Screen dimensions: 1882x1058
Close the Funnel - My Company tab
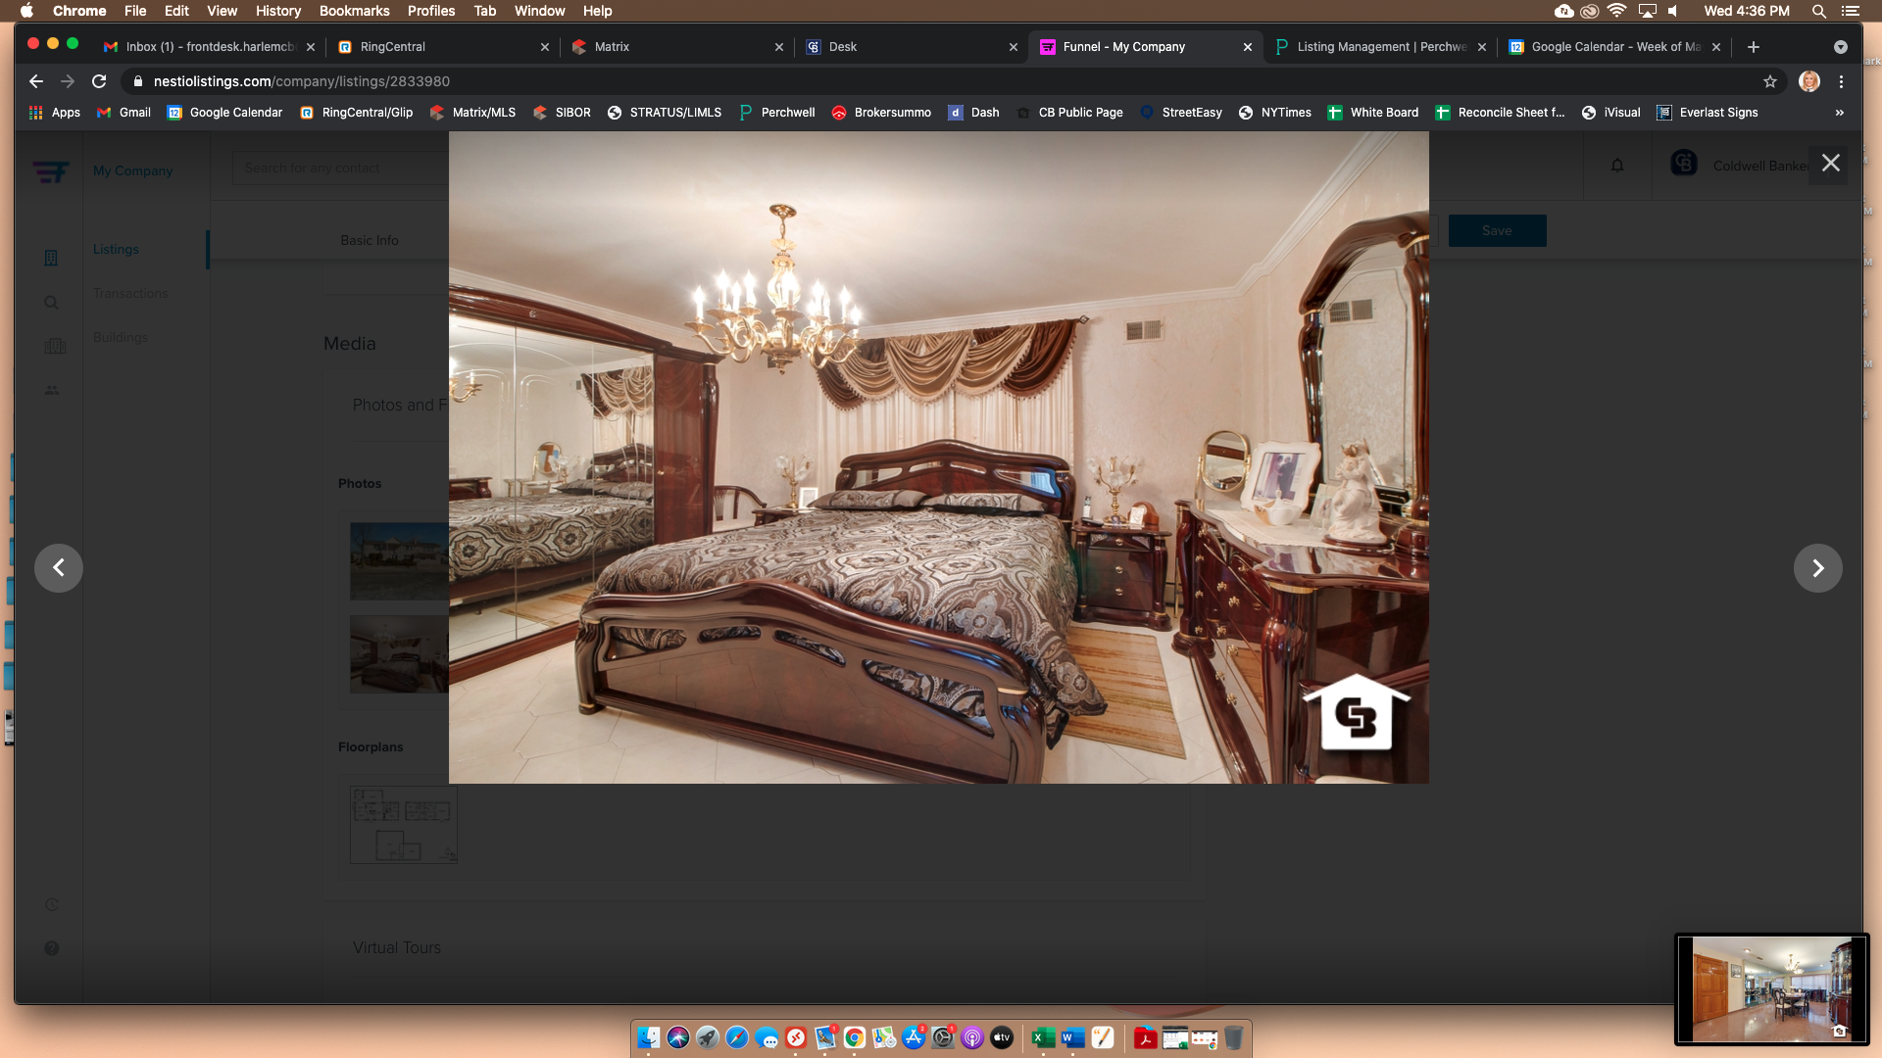coord(1248,47)
